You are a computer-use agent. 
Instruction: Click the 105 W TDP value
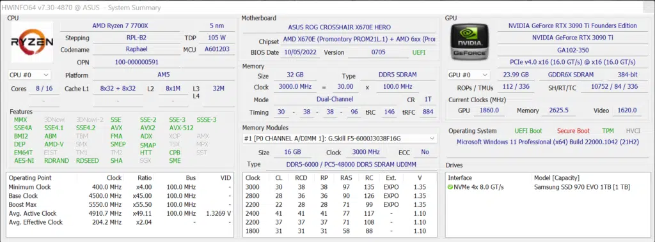coord(217,38)
